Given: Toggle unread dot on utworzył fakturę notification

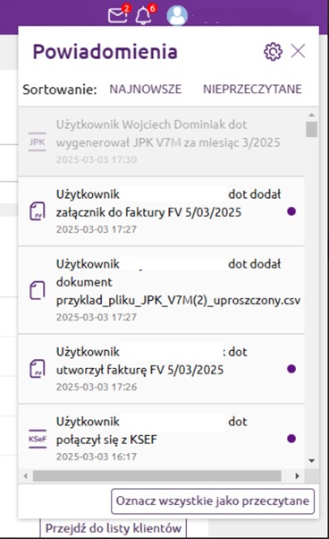Looking at the screenshot, I should click(x=291, y=369).
